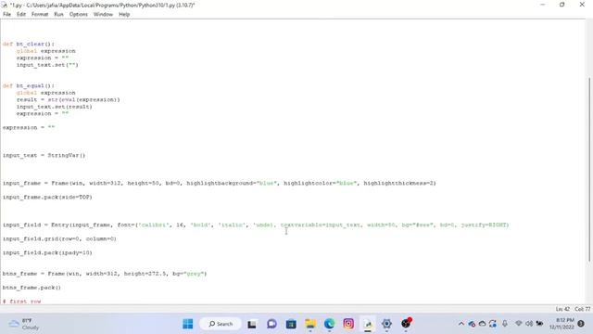Open the Format menu
593x334 pixels.
40,15
